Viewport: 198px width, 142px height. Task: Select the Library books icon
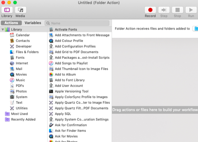point(7,30)
